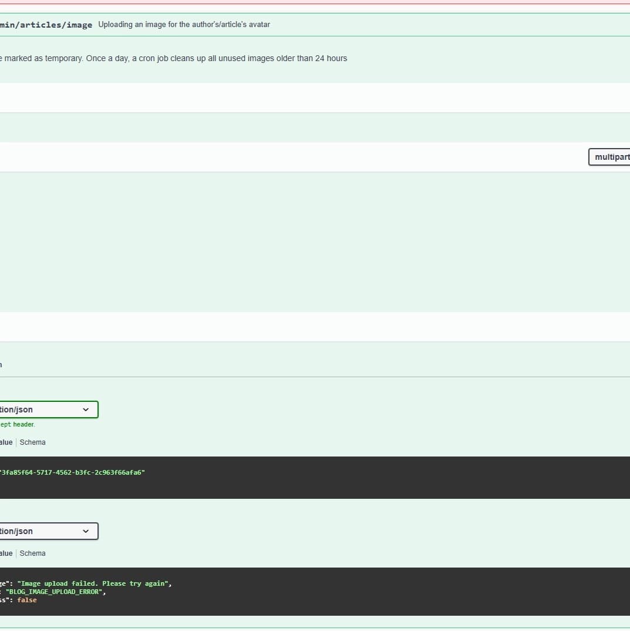The height and width of the screenshot is (631, 630).
Task: Click the responses table header row
Action: [x=294, y=365]
